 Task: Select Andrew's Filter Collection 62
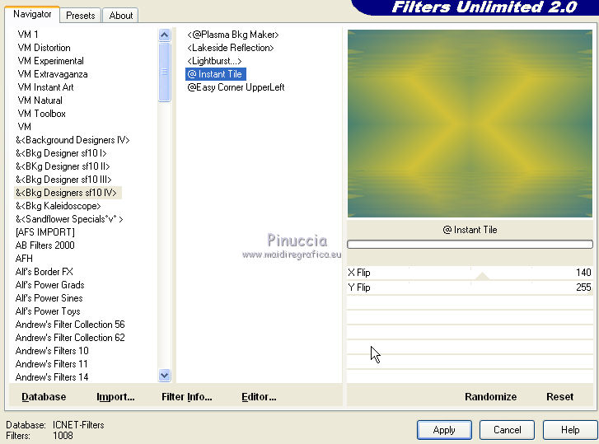[70, 338]
